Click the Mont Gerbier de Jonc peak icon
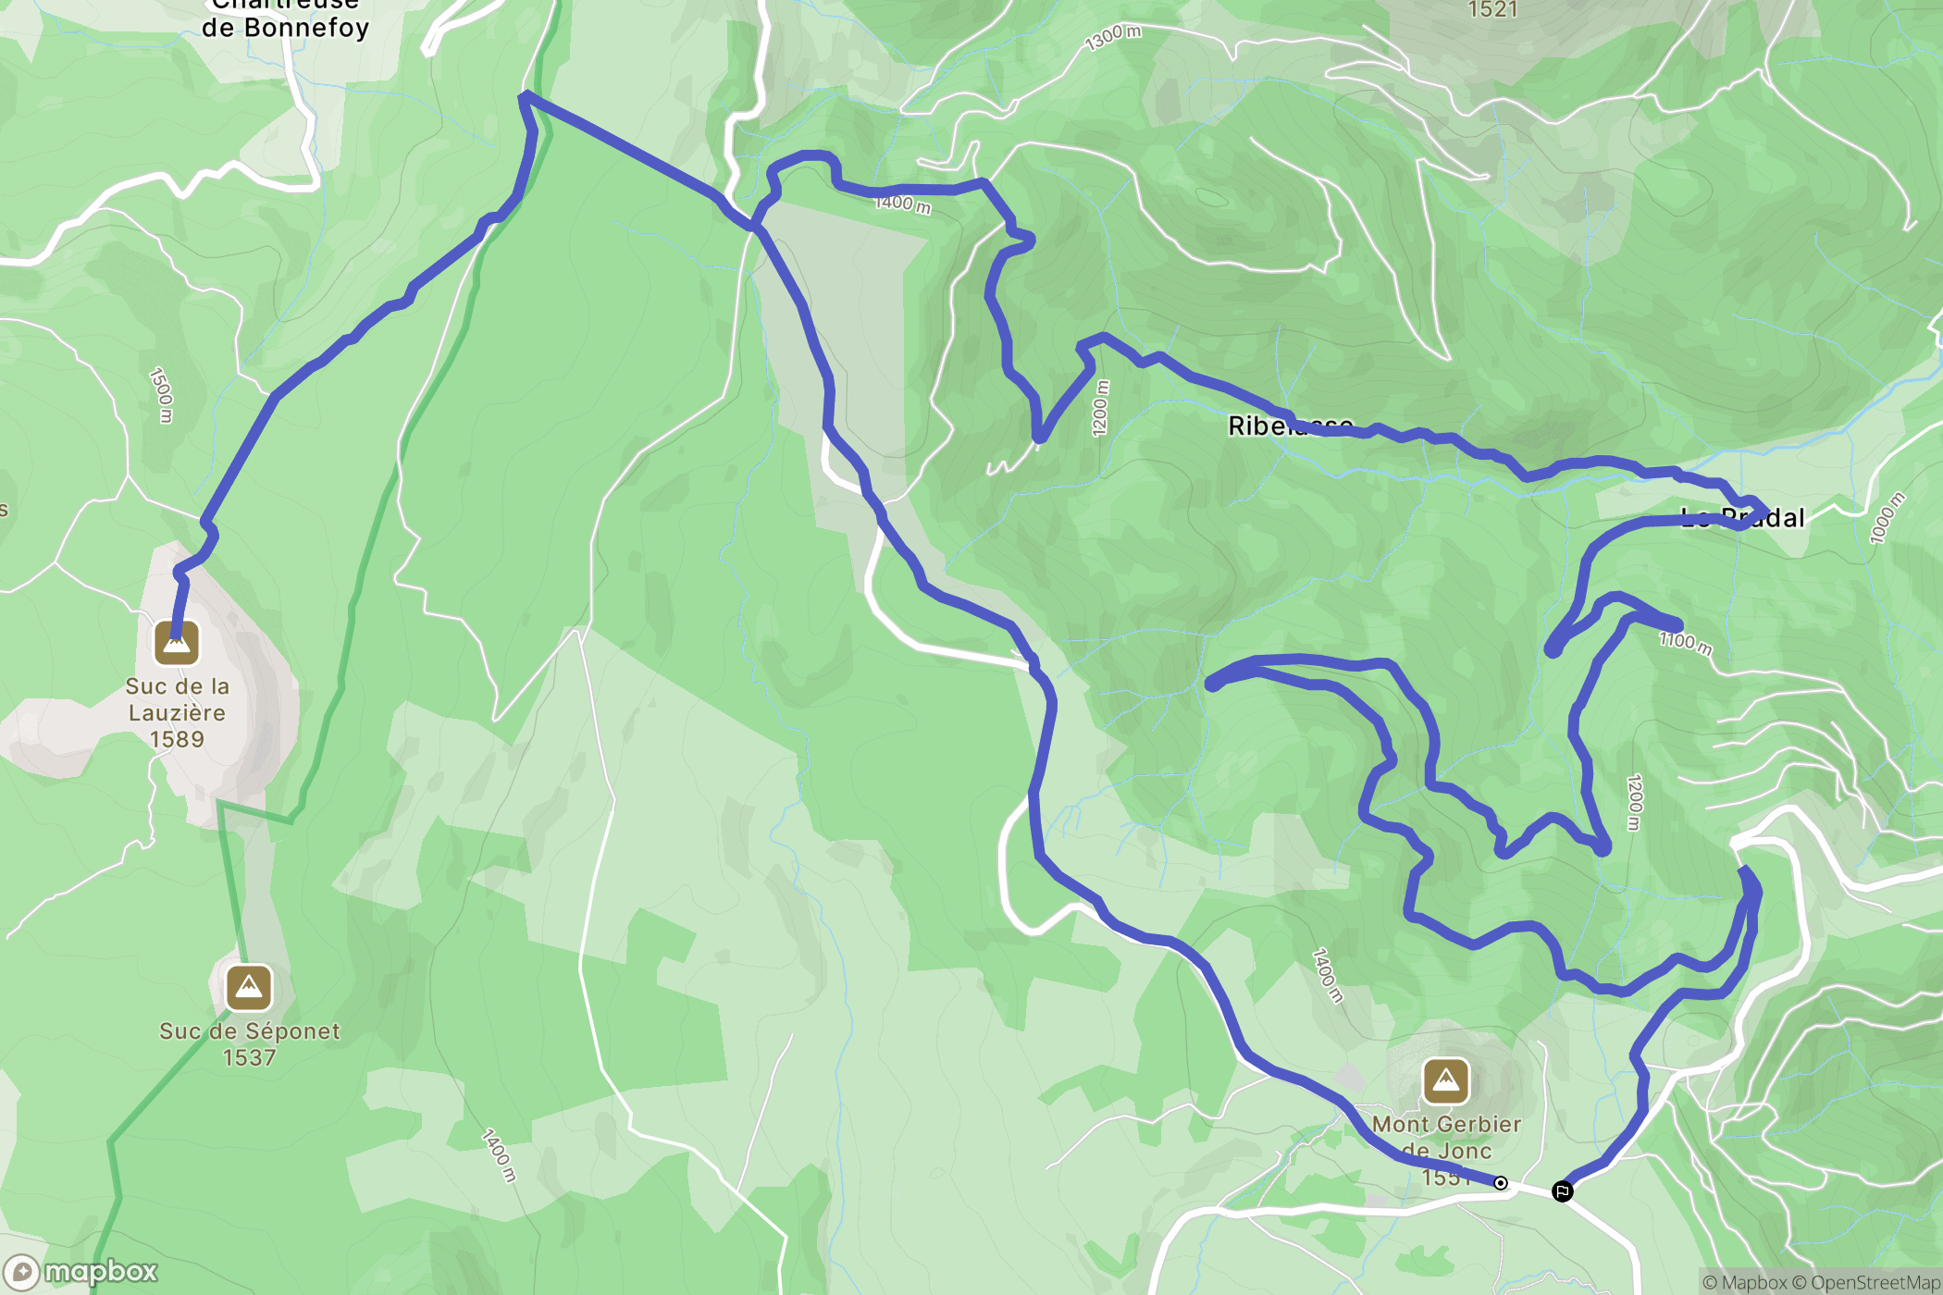Screen dimensions: 1943x1295 pos(1446,1081)
